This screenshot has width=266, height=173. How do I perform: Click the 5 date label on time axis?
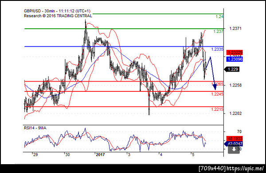pos(193,154)
